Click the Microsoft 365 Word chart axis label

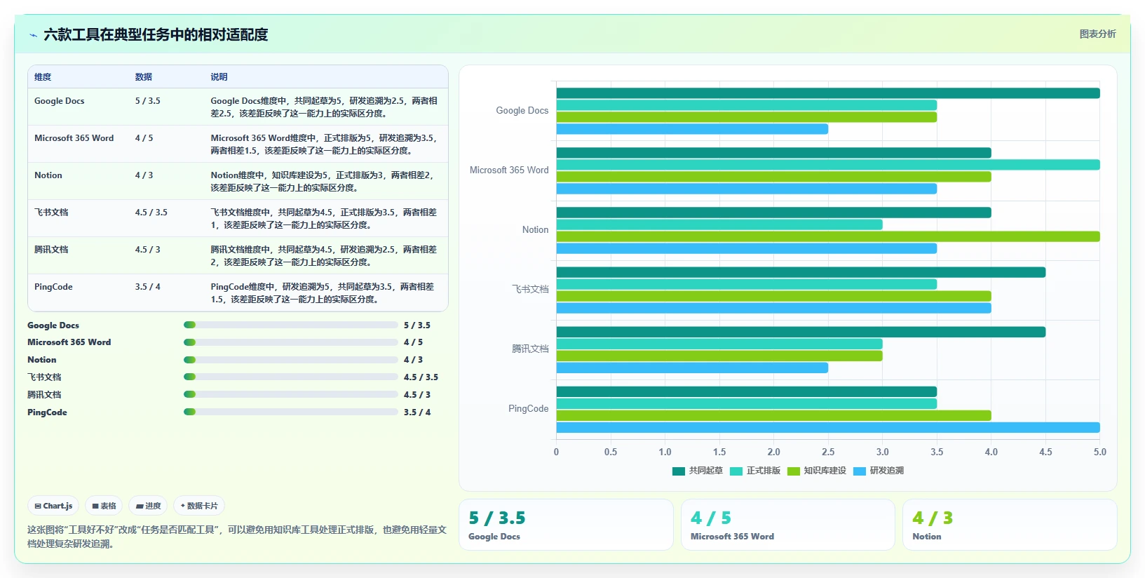[x=509, y=170]
